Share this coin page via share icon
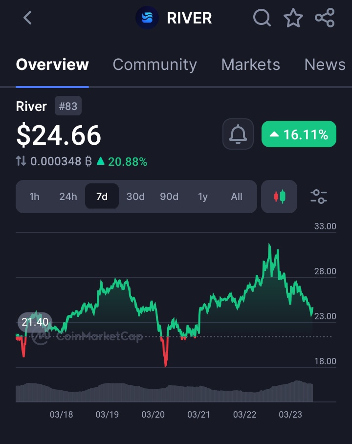Viewport: 352px width, 444px height. click(x=325, y=18)
